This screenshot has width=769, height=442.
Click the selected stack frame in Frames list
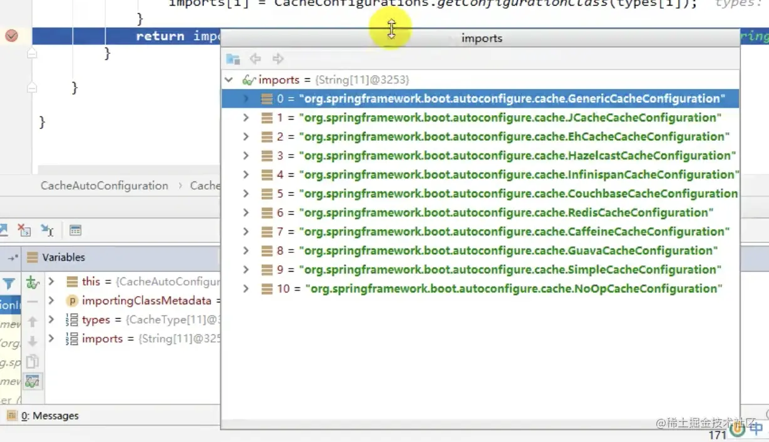point(11,306)
